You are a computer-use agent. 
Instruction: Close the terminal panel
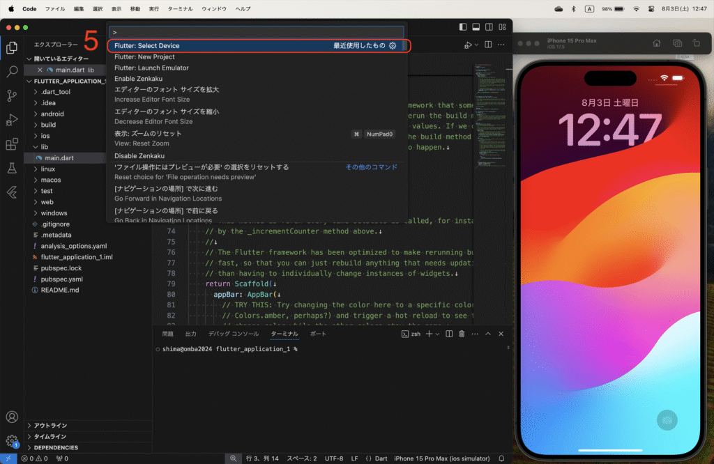501,334
